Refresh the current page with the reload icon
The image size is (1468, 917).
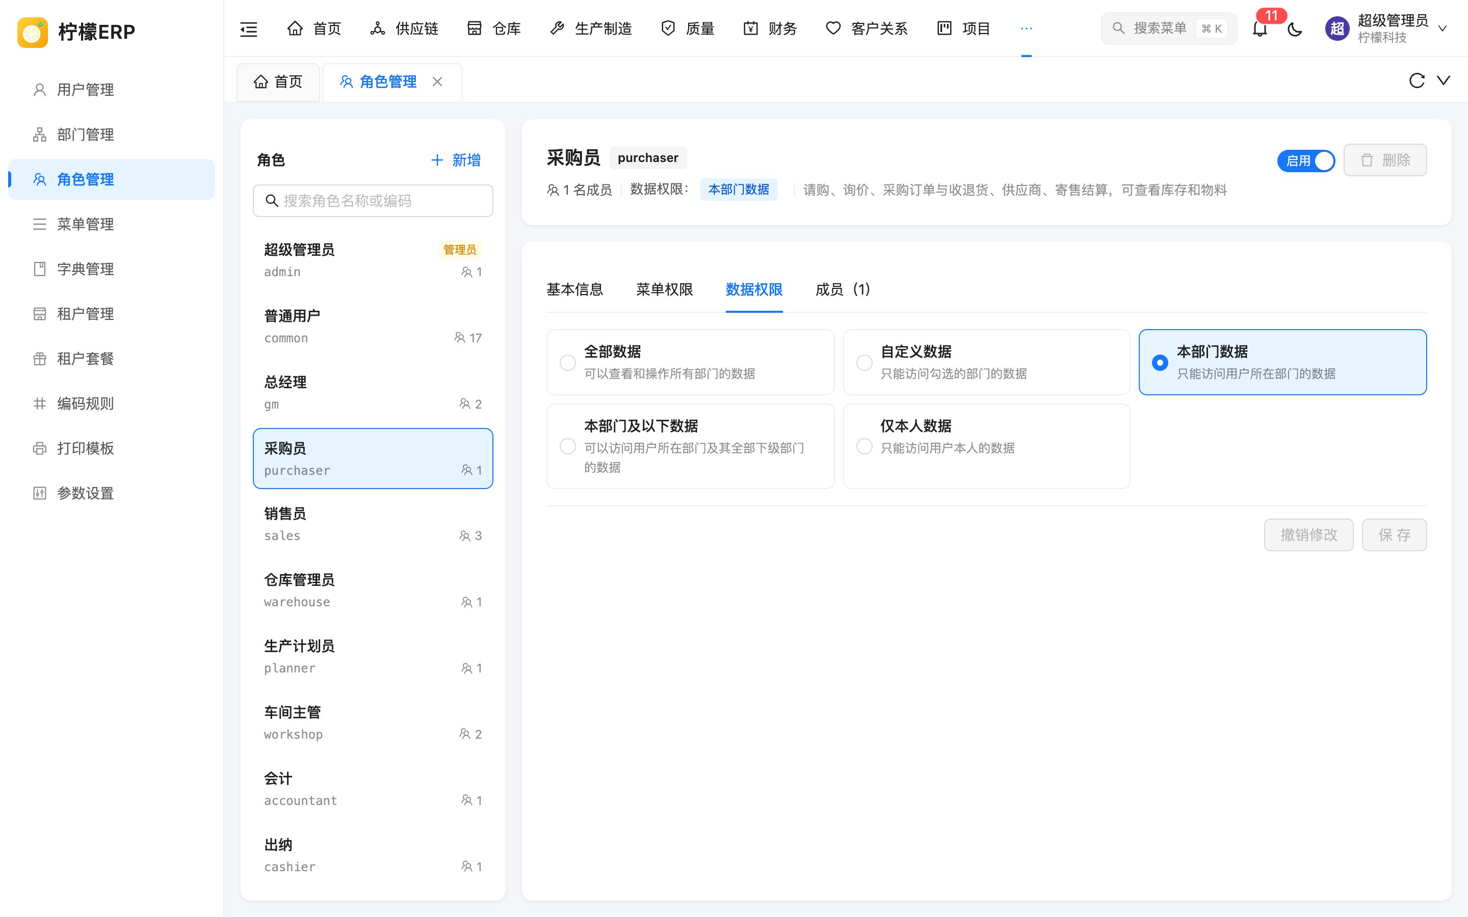1417,80
